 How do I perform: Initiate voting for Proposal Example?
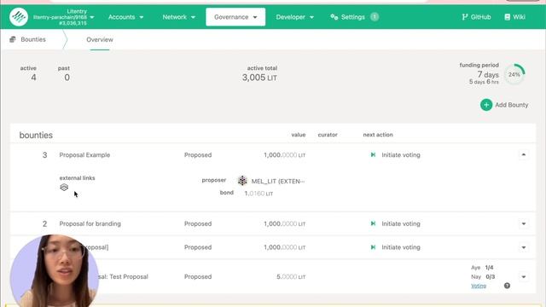[395, 155]
